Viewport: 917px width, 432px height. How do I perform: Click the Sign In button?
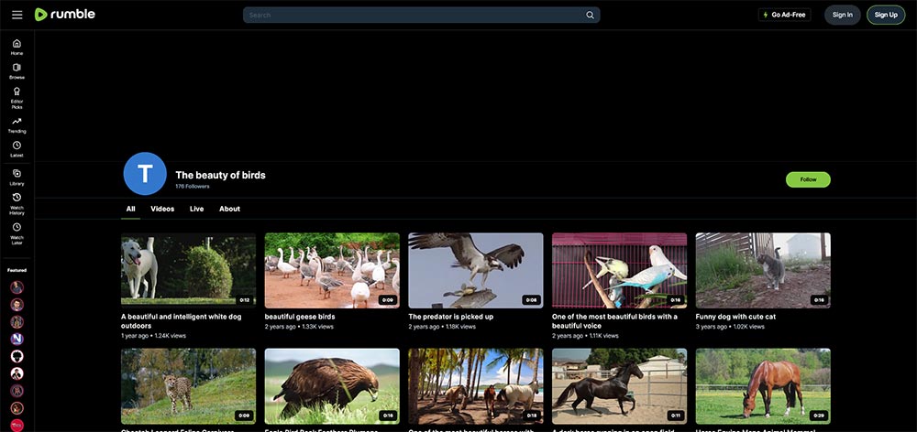click(x=842, y=15)
